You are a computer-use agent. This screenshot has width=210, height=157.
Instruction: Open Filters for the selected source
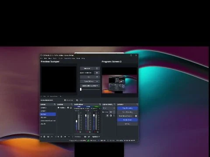[x=80, y=100]
